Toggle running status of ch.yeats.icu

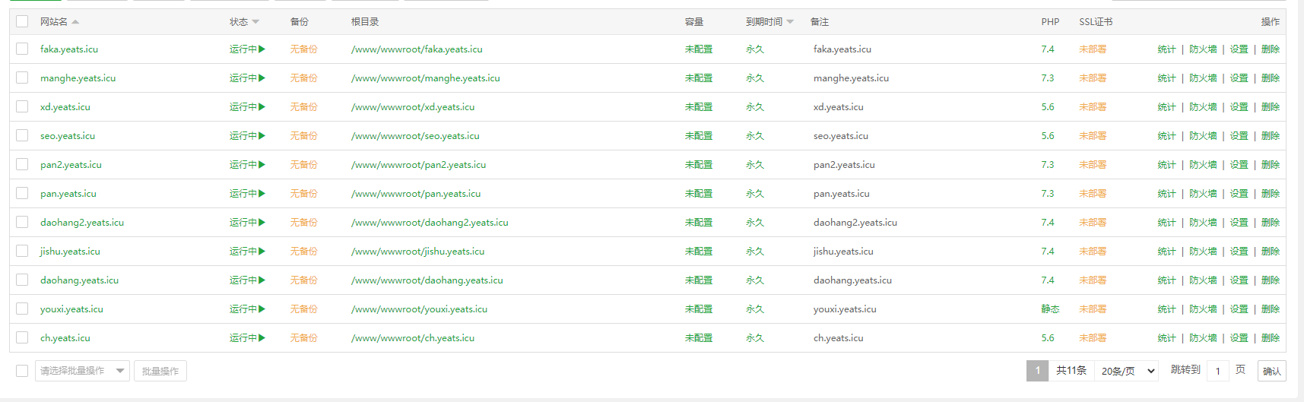point(247,338)
